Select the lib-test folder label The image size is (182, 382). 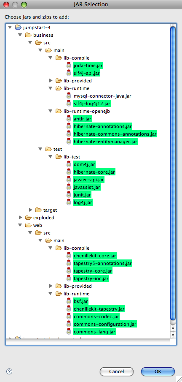72,157
